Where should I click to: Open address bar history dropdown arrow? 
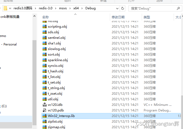117,9
